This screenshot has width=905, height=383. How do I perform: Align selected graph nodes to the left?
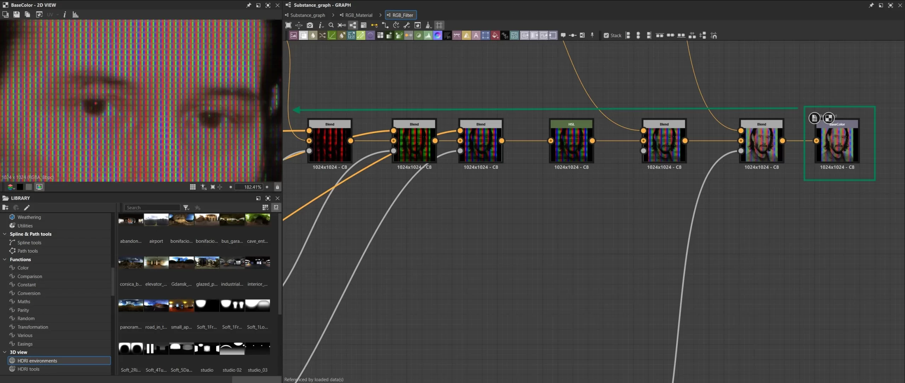627,35
